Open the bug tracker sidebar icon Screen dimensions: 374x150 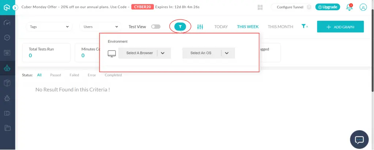coord(7,98)
